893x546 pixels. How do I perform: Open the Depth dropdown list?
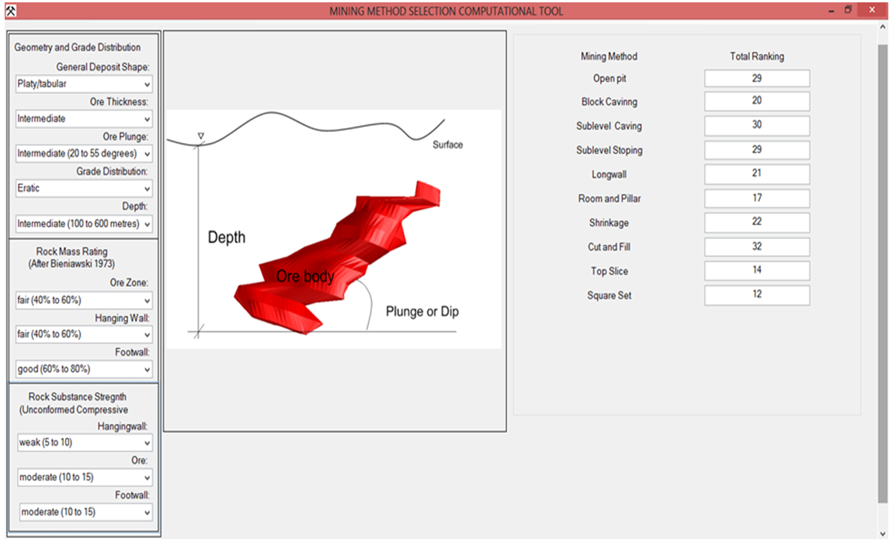tap(84, 224)
